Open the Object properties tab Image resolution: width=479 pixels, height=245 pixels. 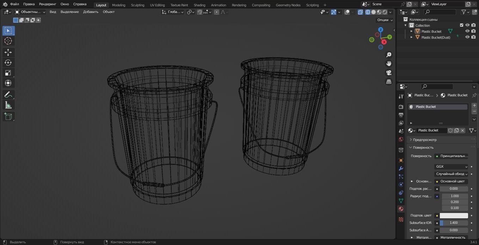(401, 160)
